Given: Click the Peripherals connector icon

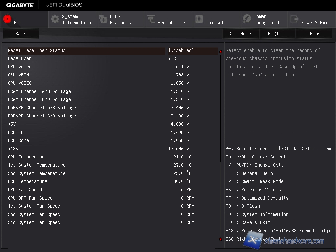Looking at the screenshot, I should 151,19.
